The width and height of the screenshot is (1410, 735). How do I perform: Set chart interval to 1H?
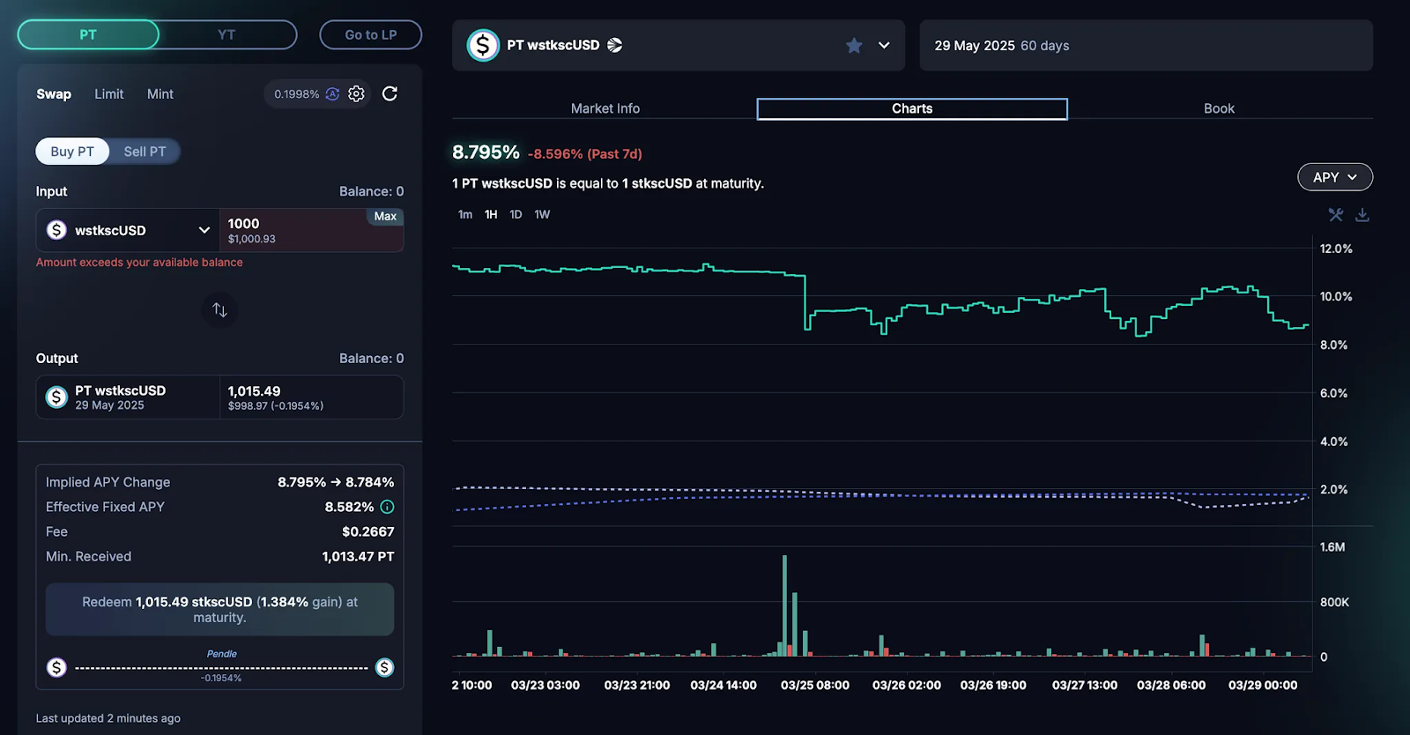[x=491, y=214]
